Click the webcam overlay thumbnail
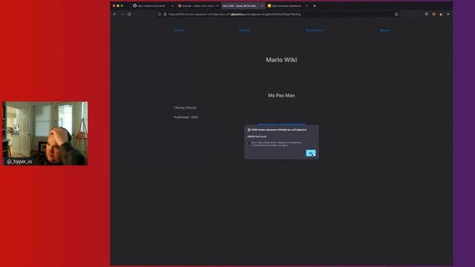 point(45,133)
